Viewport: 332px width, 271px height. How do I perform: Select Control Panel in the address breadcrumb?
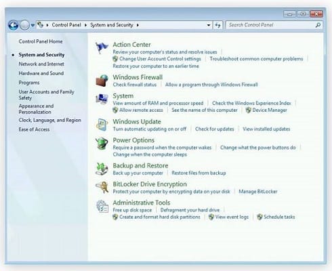tap(66, 25)
